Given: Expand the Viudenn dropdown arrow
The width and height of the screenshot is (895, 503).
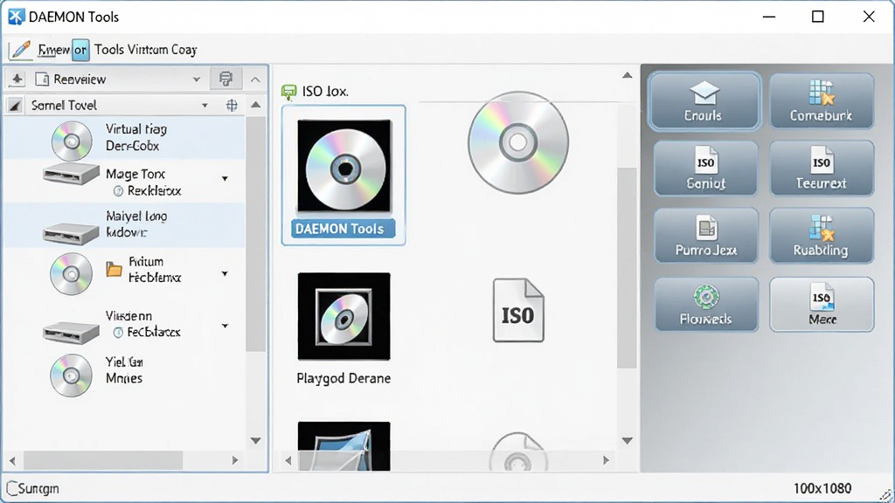Looking at the screenshot, I should point(225,326).
